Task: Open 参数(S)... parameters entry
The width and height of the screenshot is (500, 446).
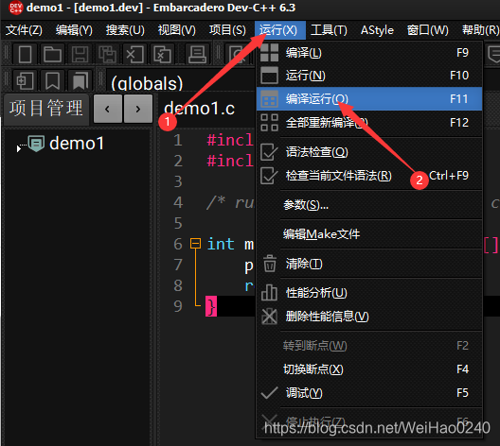Action: pyautogui.click(x=369, y=205)
